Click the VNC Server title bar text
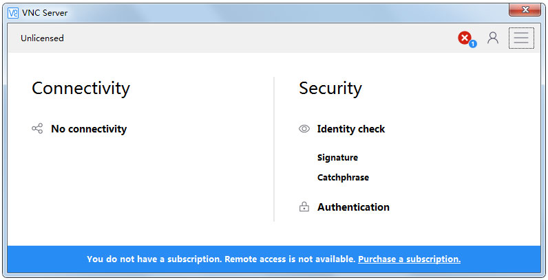The height and width of the screenshot is (280, 548). tap(45, 13)
